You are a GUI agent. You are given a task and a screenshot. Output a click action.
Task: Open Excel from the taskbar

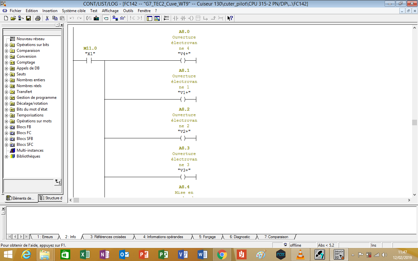pos(85,254)
